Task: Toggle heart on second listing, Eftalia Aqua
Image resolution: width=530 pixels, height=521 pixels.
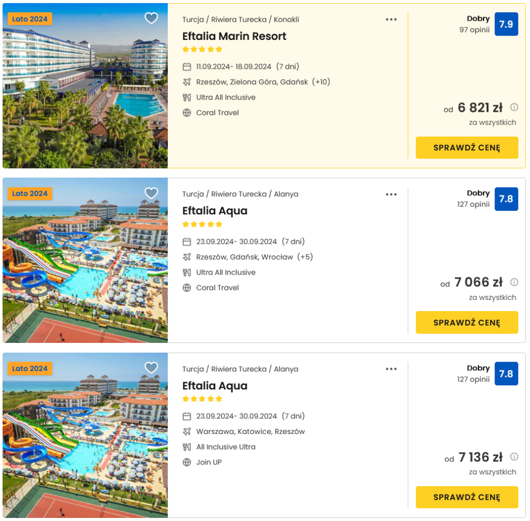Action: pos(151,194)
